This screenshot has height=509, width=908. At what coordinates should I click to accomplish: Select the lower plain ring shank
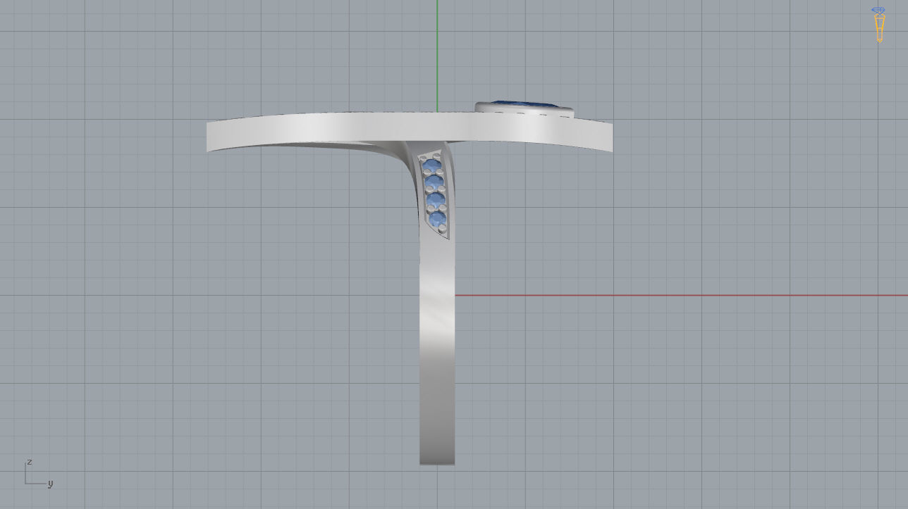coord(437,352)
